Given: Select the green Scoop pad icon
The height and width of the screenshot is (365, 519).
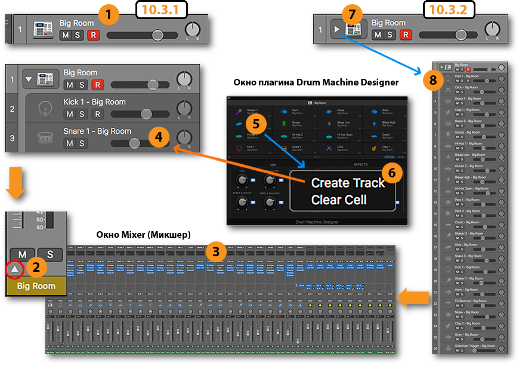Looking at the screenshot, I should [284, 124].
